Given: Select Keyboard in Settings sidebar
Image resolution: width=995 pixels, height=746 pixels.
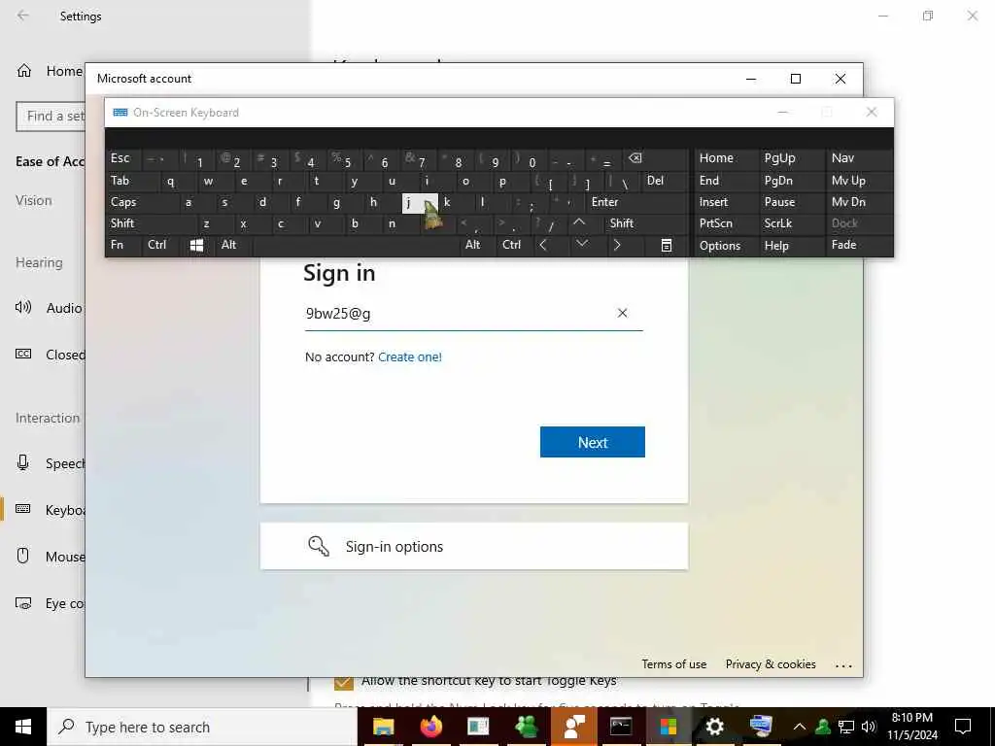Looking at the screenshot, I should [50, 509].
